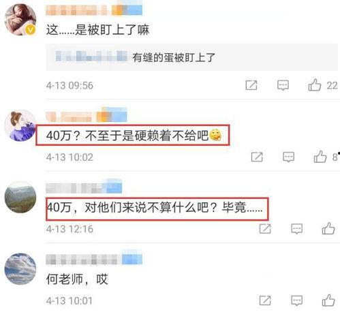This screenshot has height=312, width=340.
Task: Open the mountain landscape avatar
Action: click(20, 198)
